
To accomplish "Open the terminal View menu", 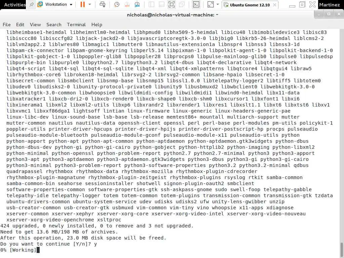I will pyautogui.click(x=35, y=25).
